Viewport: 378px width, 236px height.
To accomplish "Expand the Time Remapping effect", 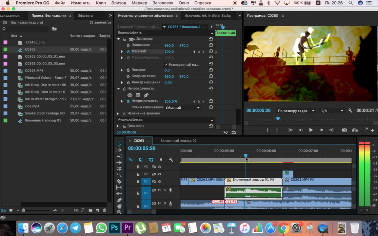I will [118, 113].
